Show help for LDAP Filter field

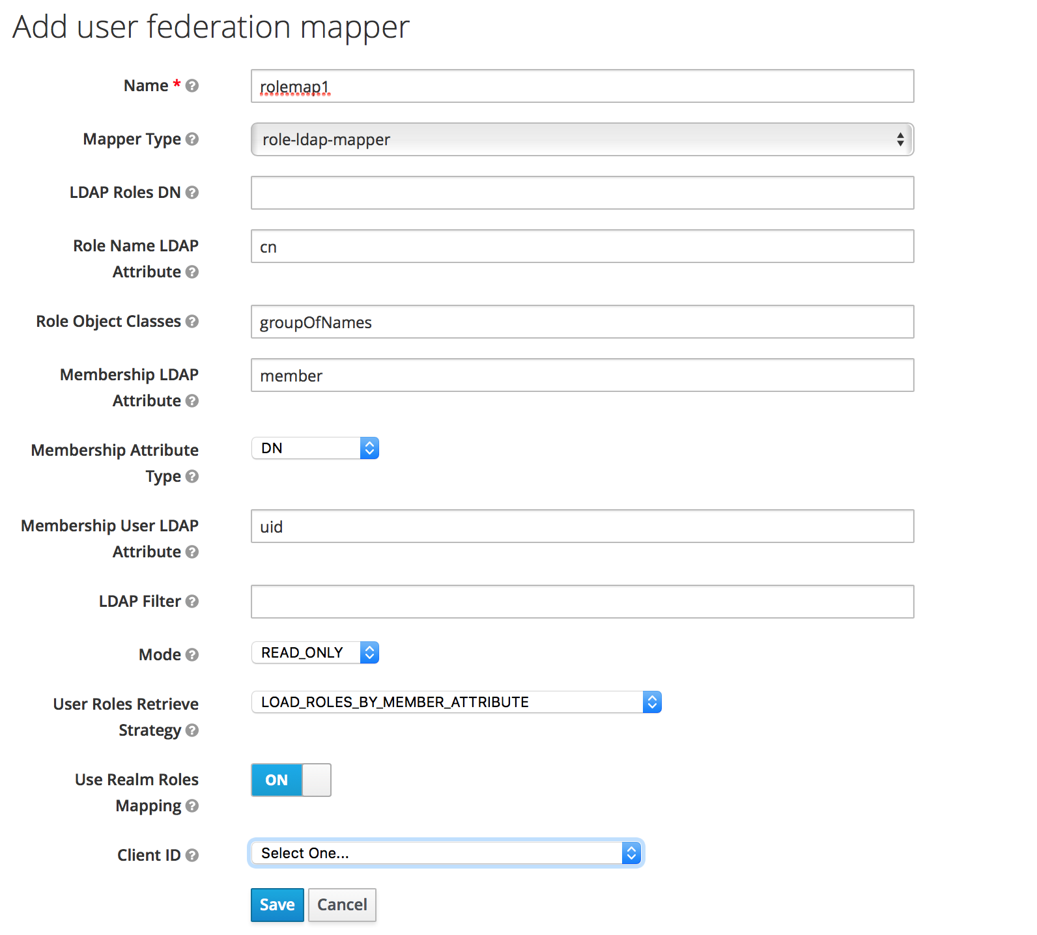pos(192,602)
